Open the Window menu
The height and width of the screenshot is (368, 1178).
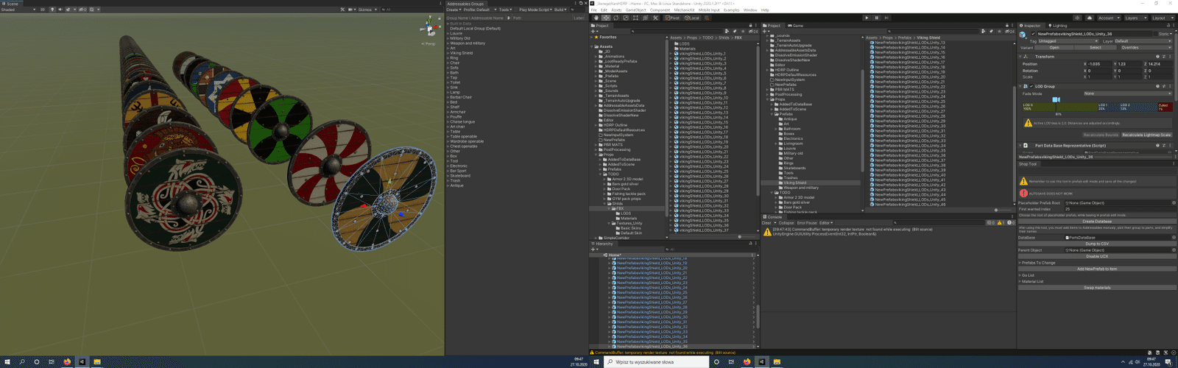[x=750, y=10]
